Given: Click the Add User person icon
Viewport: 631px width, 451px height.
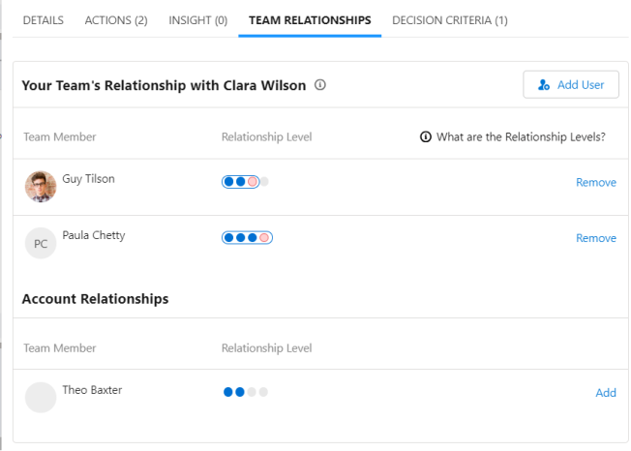Looking at the screenshot, I should click(x=545, y=85).
